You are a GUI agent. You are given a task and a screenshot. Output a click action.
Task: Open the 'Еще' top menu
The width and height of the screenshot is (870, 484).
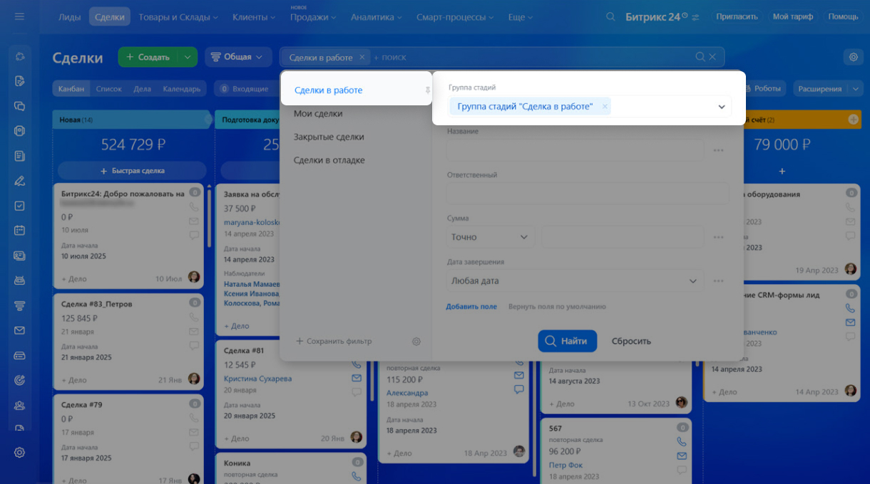520,16
